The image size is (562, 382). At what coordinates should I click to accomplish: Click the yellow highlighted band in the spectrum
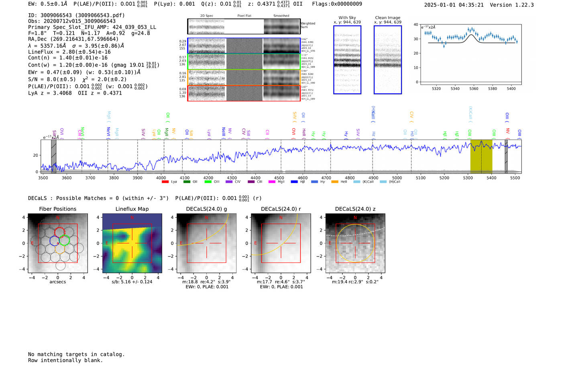(x=481, y=156)
